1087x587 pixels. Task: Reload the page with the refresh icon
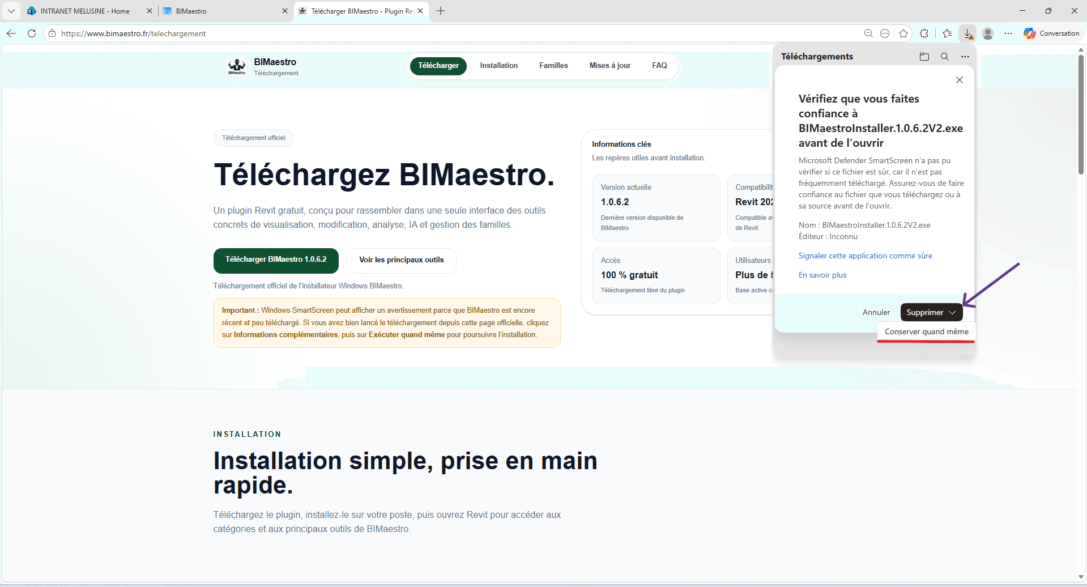(x=32, y=33)
